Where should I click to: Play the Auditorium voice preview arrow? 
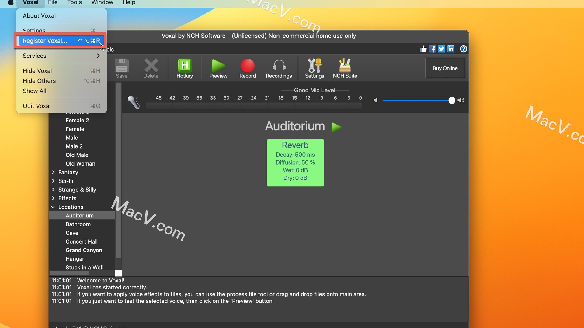click(336, 127)
